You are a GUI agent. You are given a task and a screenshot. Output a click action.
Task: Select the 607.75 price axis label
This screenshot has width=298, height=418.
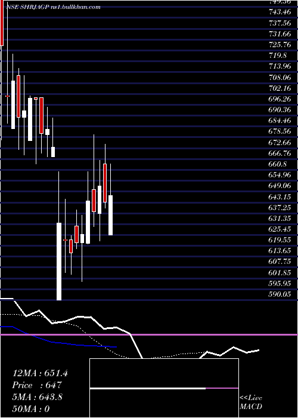click(280, 262)
